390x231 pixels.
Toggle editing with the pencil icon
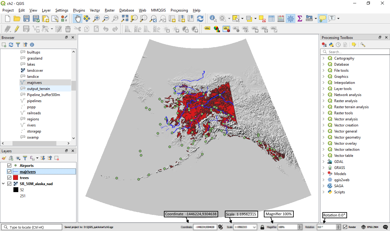[17, 29]
